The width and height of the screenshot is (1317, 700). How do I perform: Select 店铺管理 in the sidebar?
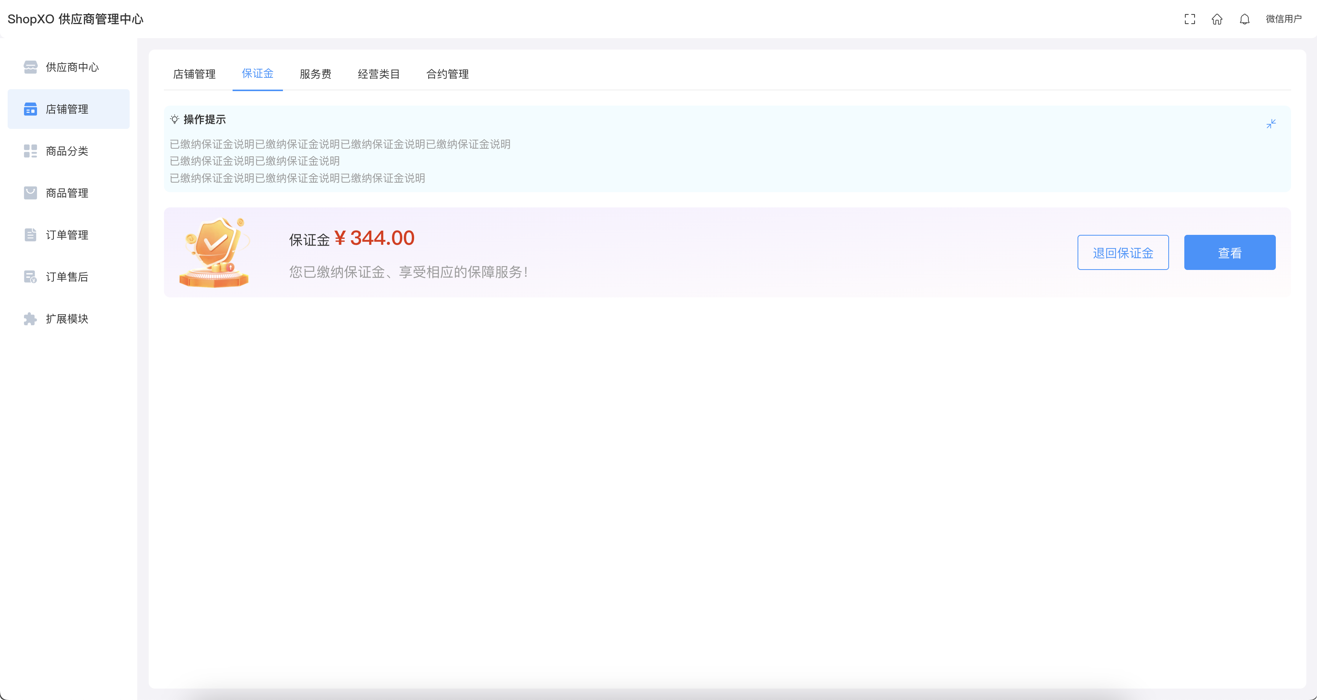pyautogui.click(x=68, y=109)
